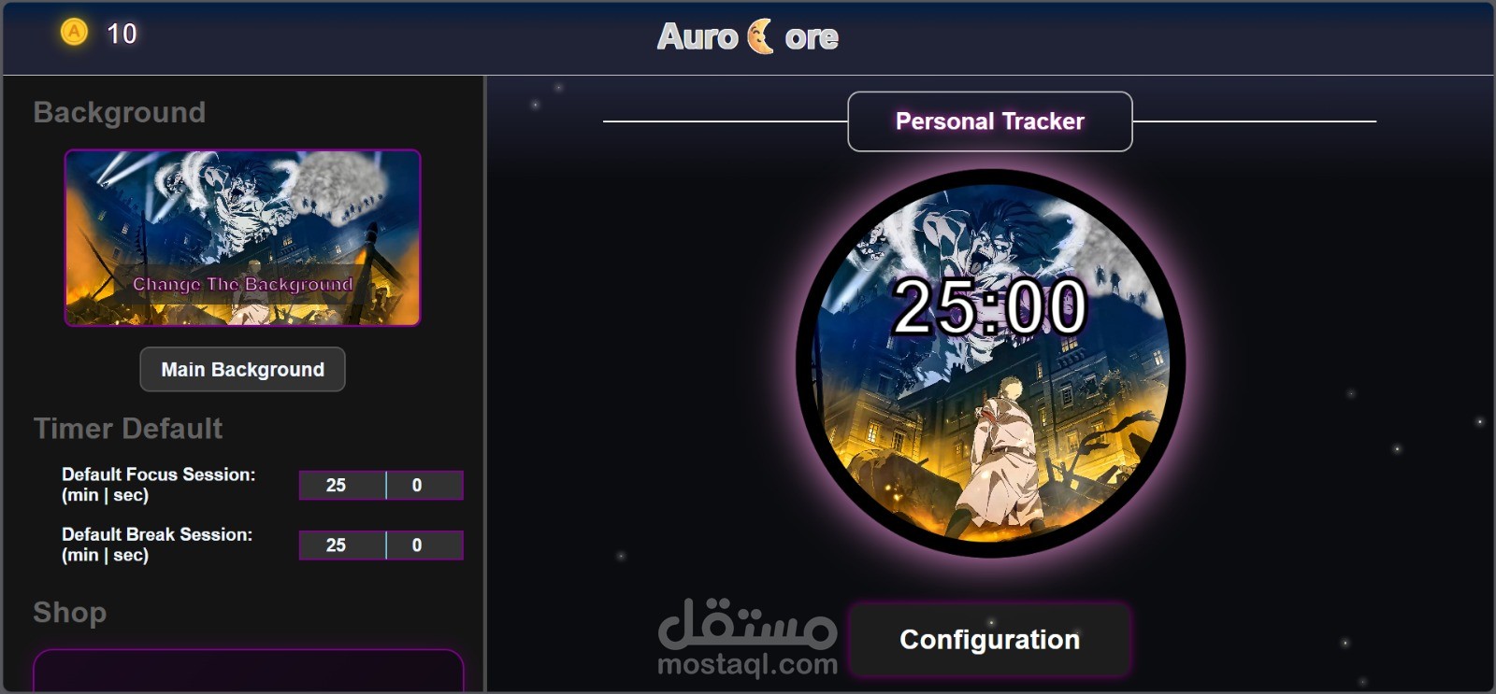Click the gold coin icon

coord(74,33)
